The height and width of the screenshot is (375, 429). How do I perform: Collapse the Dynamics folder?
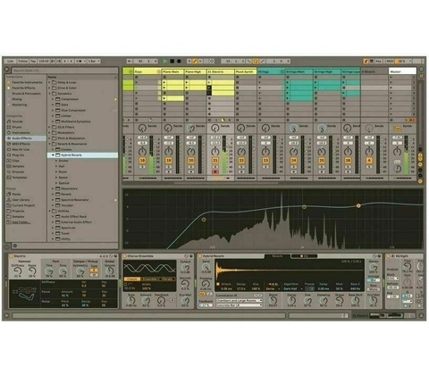point(49,94)
